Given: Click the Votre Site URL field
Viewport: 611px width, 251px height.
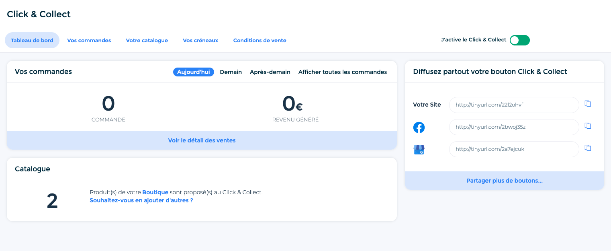Looking at the screenshot, I should [514, 105].
